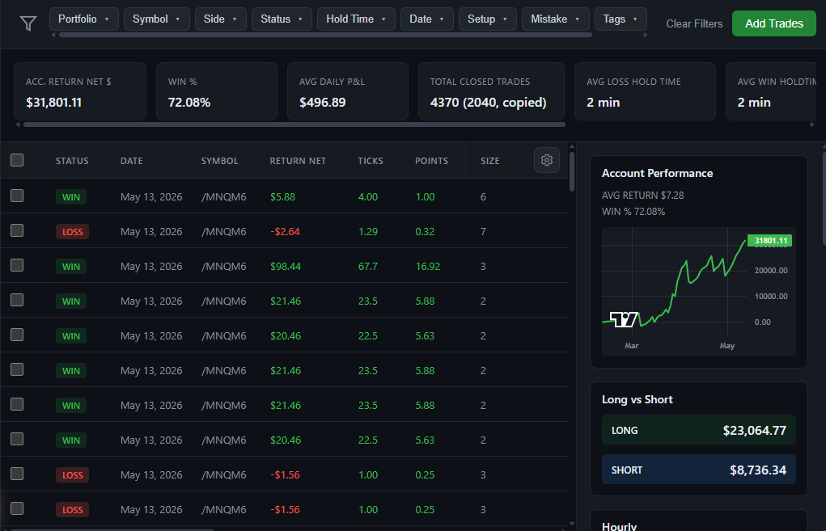
Task: Open the Date filter dropdown
Action: [x=426, y=19]
